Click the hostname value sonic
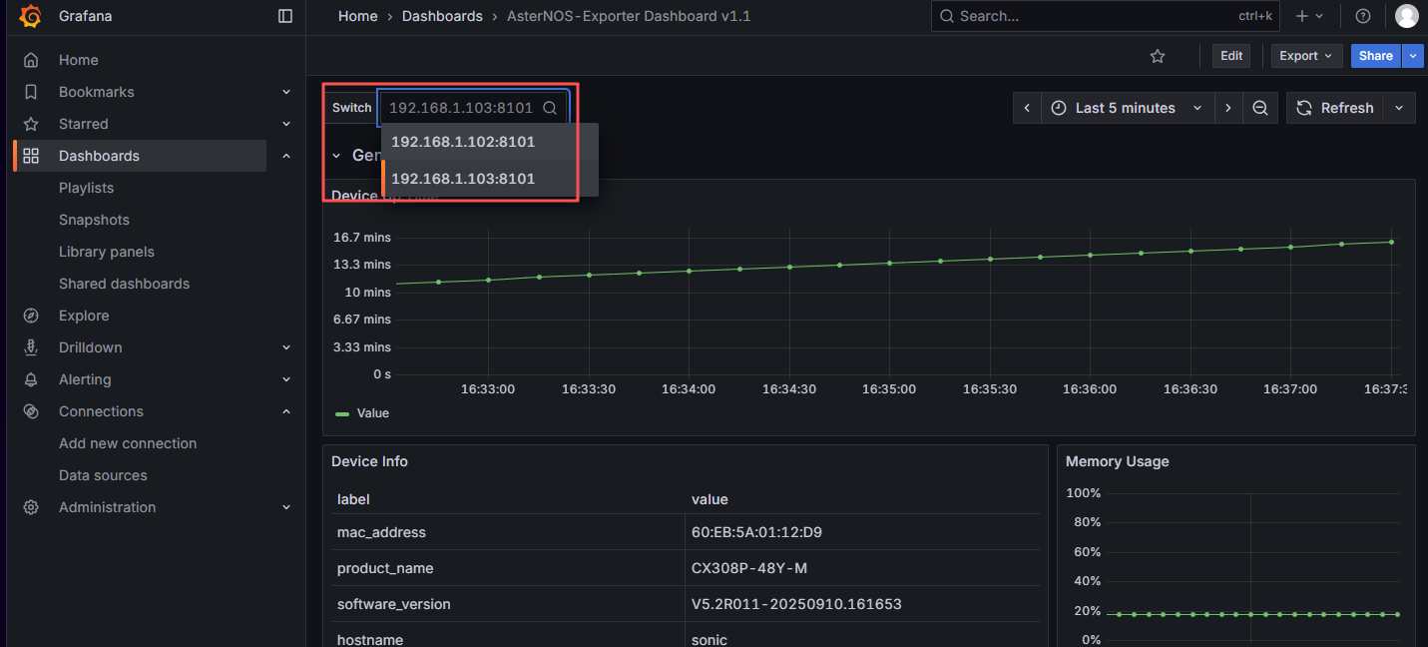The width and height of the screenshot is (1428, 647). (x=710, y=639)
